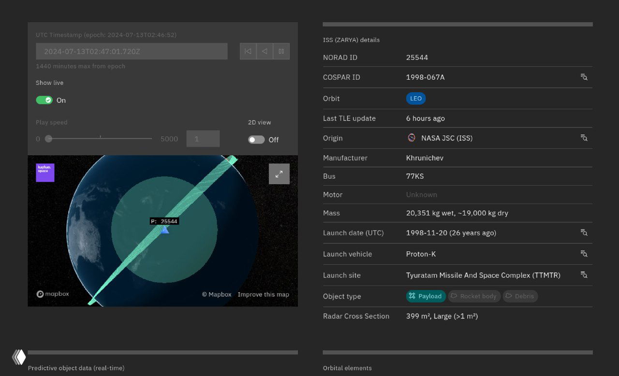The width and height of the screenshot is (619, 376).
Task: Open the Improve this map link
Action: click(x=263, y=294)
